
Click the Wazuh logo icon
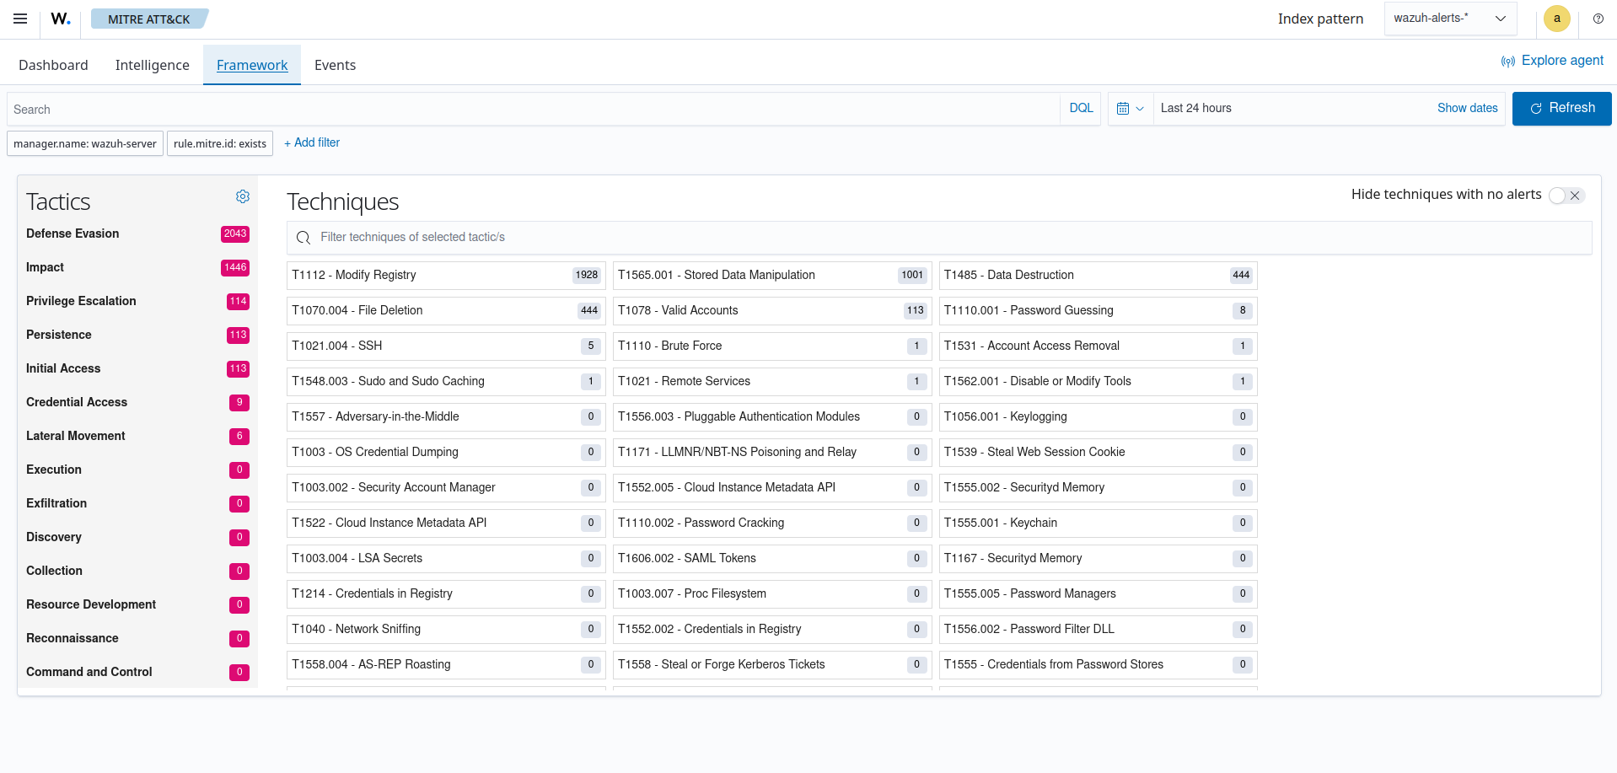61,19
